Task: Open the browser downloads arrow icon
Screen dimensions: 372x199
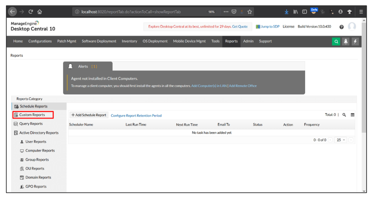Action: coord(286,12)
